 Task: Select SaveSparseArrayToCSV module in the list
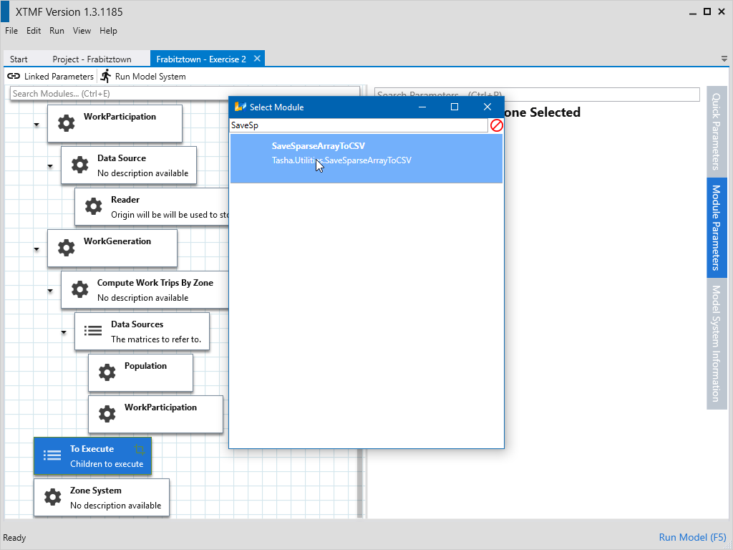pos(366,153)
